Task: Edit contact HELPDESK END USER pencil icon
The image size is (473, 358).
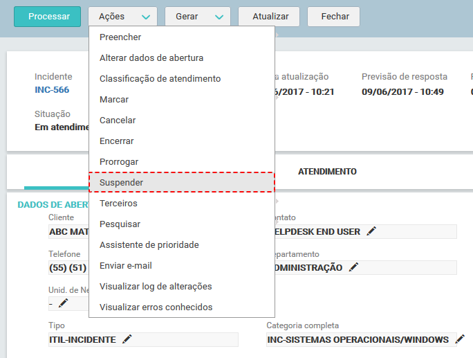Action: 371,231
